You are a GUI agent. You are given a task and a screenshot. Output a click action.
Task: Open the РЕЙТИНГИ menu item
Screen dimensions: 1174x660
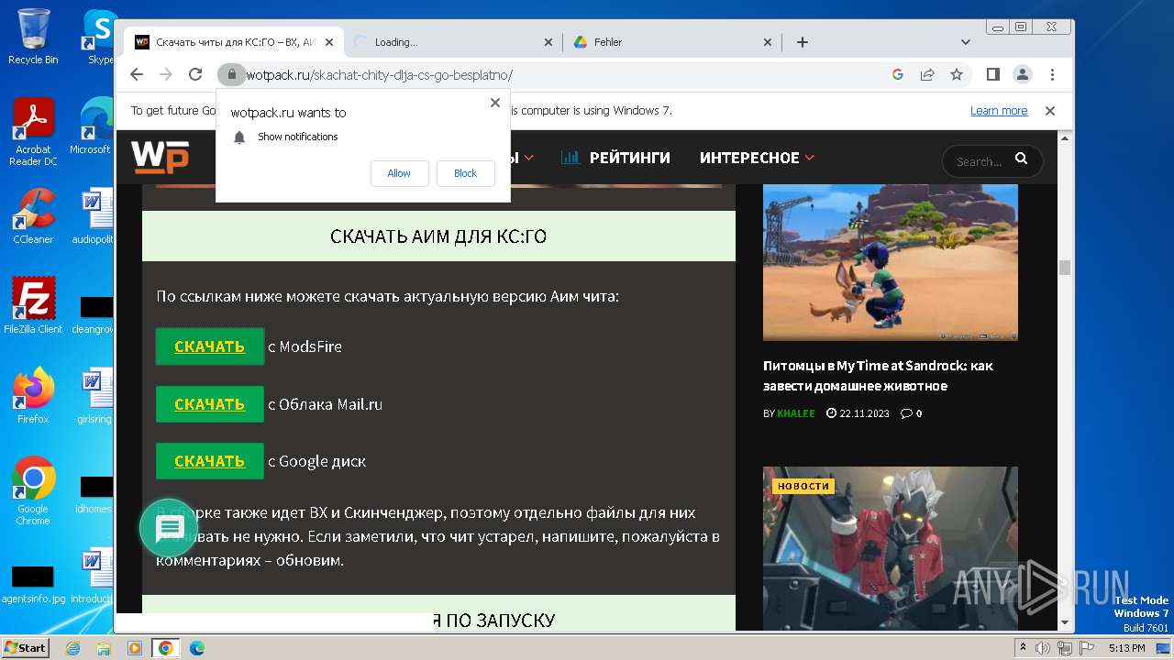point(615,158)
